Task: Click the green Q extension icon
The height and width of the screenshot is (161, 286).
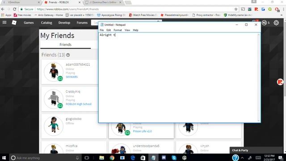Action: click(x=270, y=9)
